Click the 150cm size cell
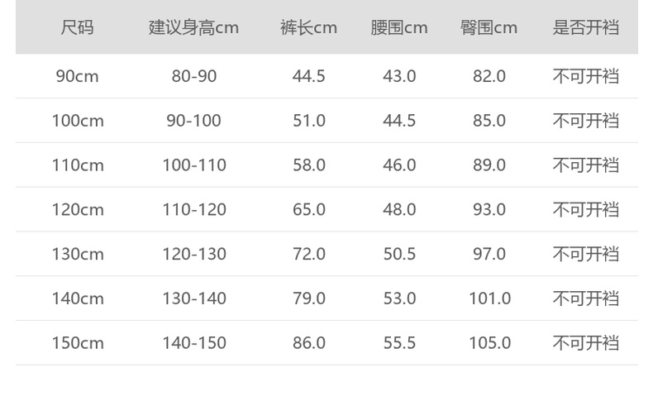This screenshot has width=653, height=401. coord(78,342)
